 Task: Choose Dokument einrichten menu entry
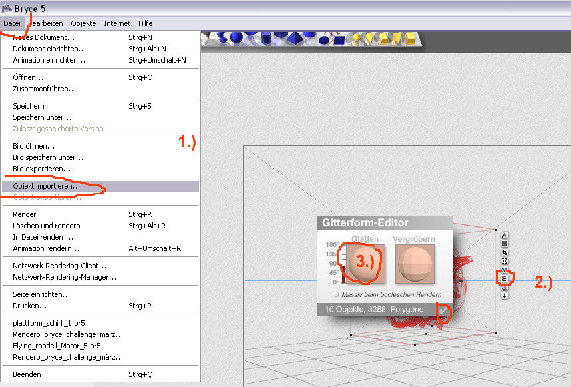pos(100,49)
